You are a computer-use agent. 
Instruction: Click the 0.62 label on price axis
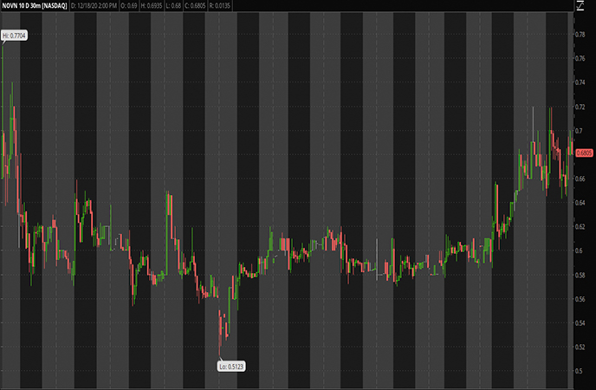click(x=580, y=226)
